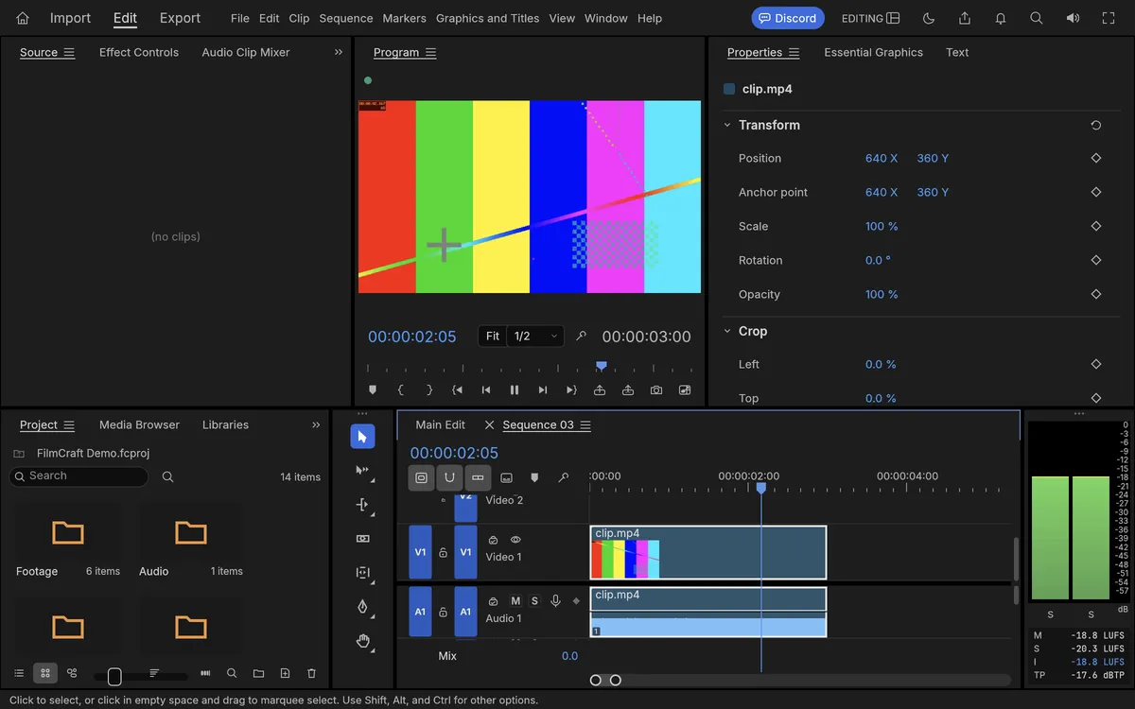The width and height of the screenshot is (1135, 709).
Task: Show more Project panel tabs
Action: coord(316,424)
